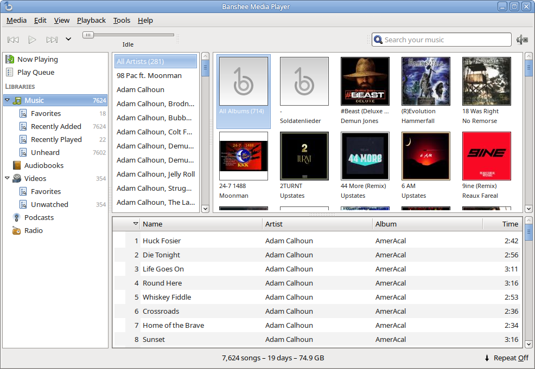Screen dimensions: 535x369
Task: Collapse the Videos library tree
Action: 7,178
